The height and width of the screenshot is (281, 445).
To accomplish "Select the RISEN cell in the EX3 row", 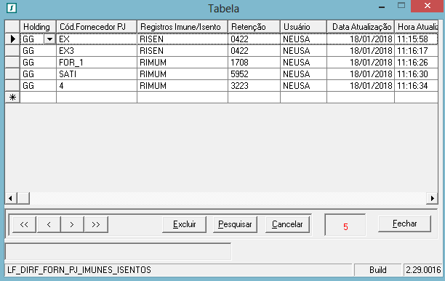I will point(183,50).
